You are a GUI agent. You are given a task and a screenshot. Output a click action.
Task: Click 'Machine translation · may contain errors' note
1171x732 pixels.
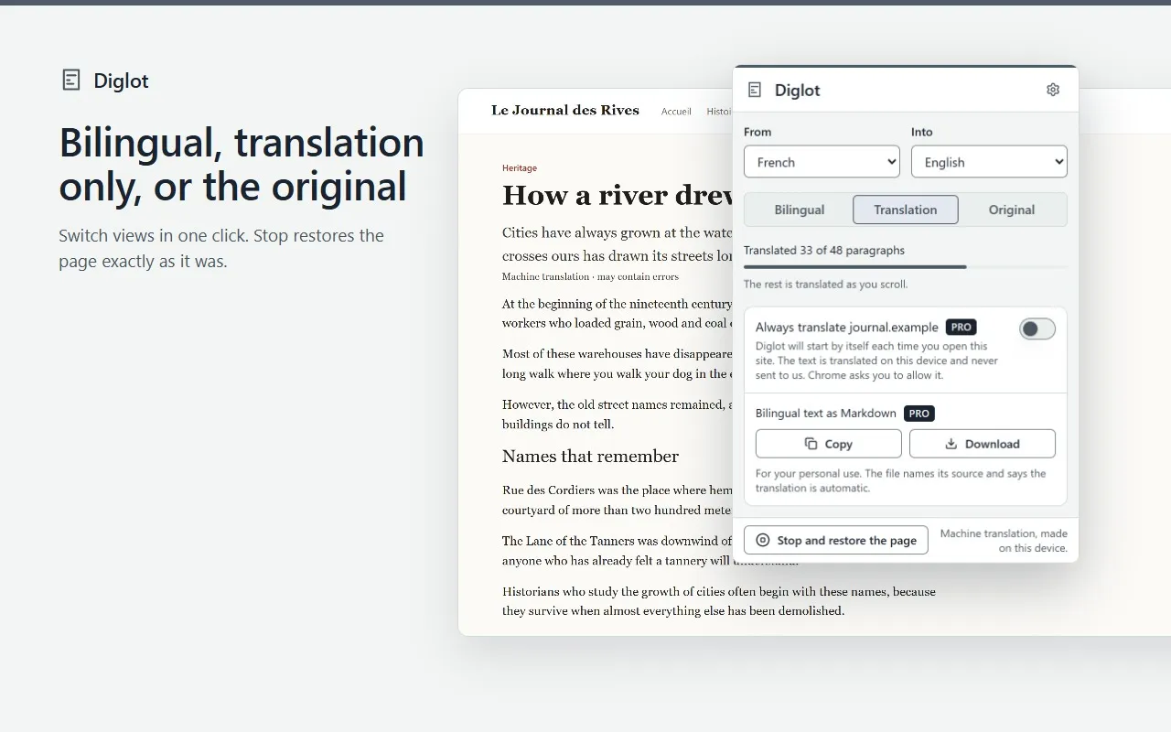pyautogui.click(x=590, y=276)
